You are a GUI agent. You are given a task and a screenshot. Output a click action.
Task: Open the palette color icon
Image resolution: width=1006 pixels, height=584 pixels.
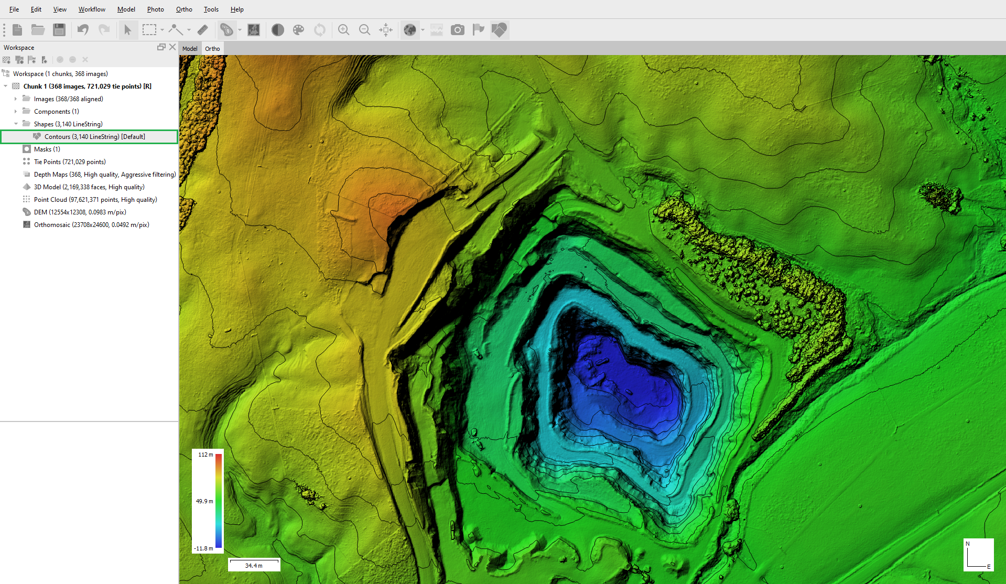click(x=298, y=30)
